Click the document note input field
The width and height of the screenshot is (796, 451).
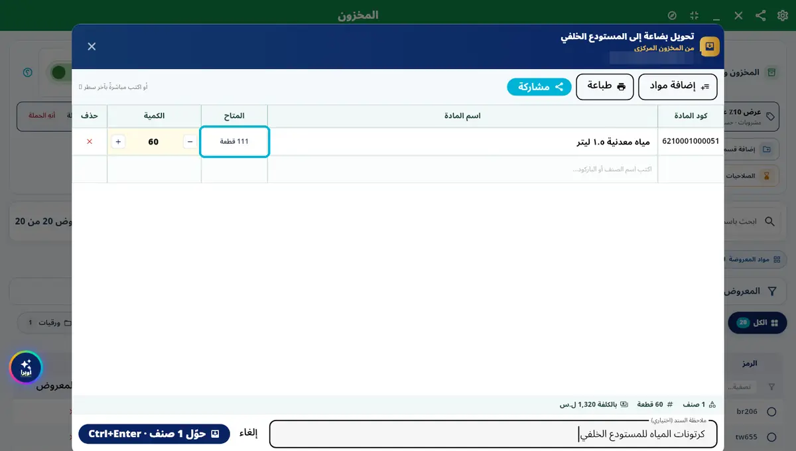click(x=493, y=434)
